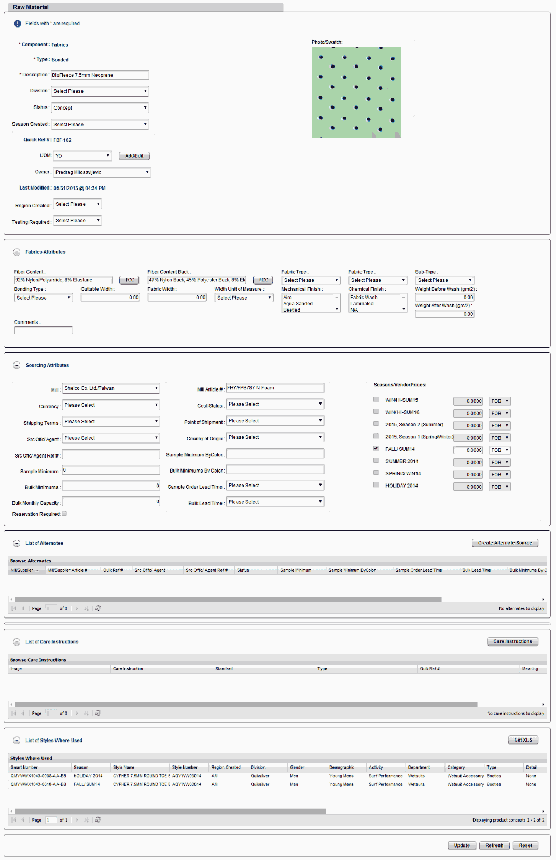Collapse the Sourcing Attributes section
Image resolution: width=556 pixels, height=860 pixels.
tap(17, 365)
